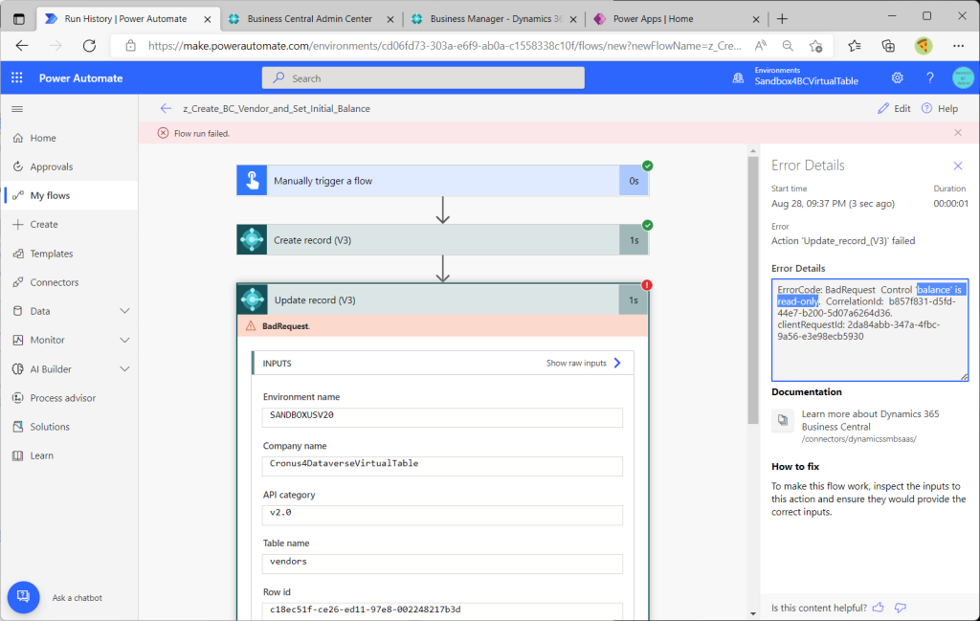Open the Ask a chatbot button

(x=24, y=597)
